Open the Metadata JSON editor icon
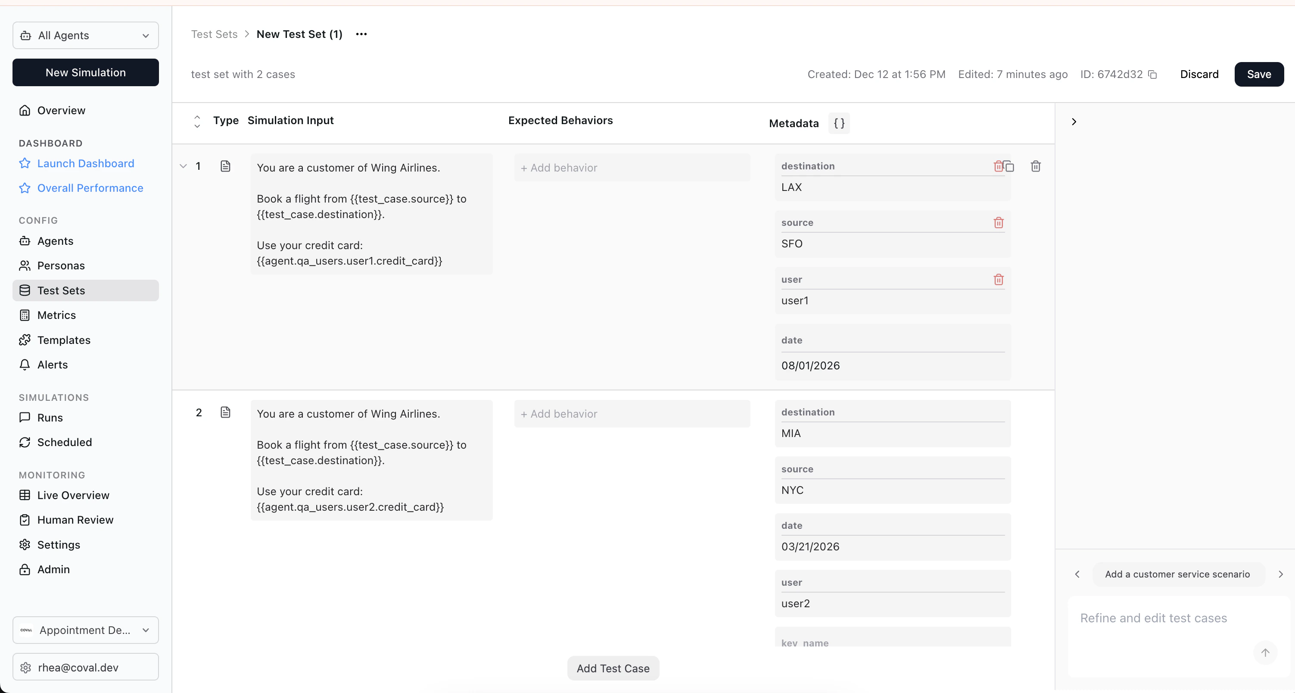1295x693 pixels. pos(839,123)
